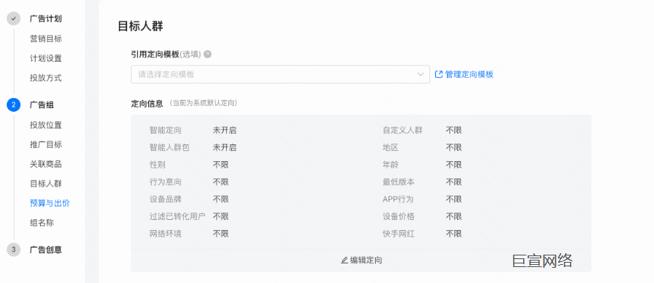This screenshot has height=283, width=654.
Task: Click the step 2 circle for 广告组
Action: 13,105
